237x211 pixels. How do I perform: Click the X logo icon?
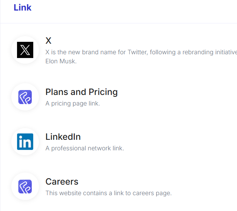pyautogui.click(x=25, y=50)
